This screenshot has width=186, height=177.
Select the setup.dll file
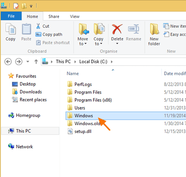click(x=83, y=131)
